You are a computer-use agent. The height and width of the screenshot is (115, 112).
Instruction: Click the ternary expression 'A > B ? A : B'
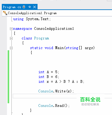click(x=69, y=82)
